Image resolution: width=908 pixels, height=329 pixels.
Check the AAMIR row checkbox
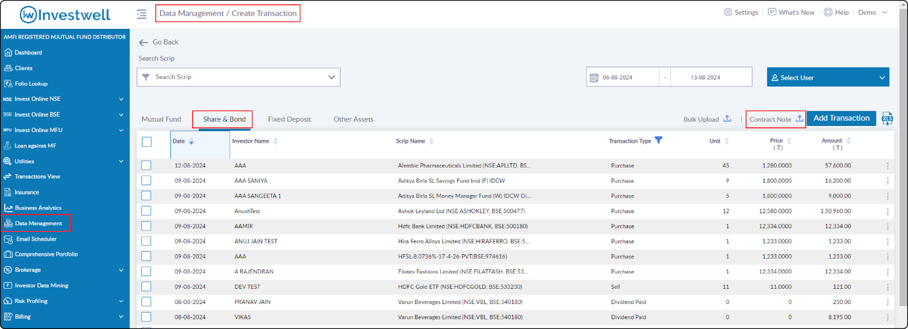pyautogui.click(x=146, y=226)
